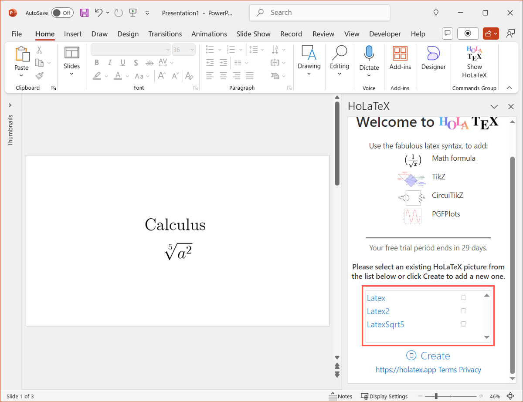523x402 pixels.
Task: Open the Editing magnifier button
Action: point(340,61)
